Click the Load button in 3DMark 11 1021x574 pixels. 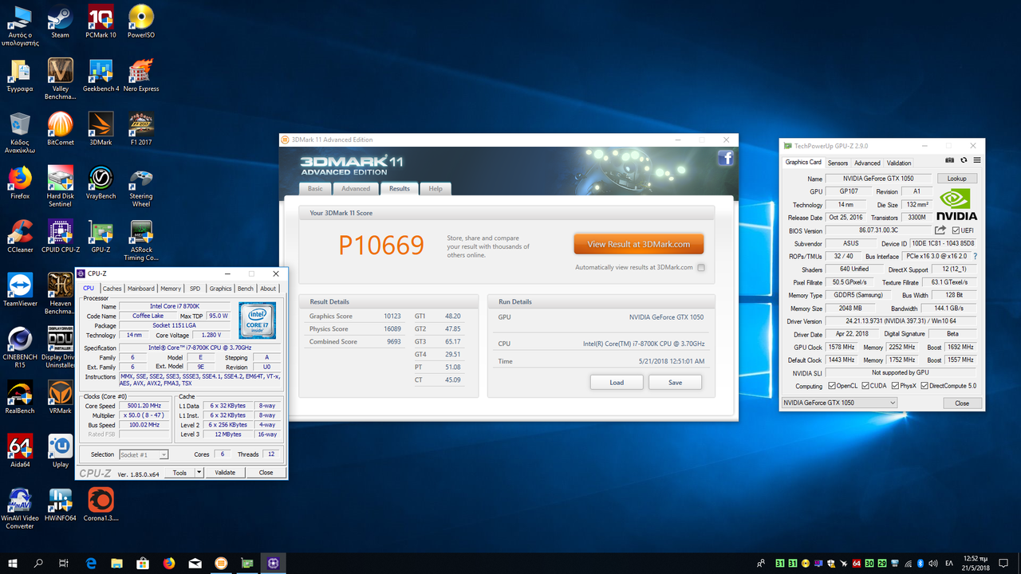coord(617,383)
